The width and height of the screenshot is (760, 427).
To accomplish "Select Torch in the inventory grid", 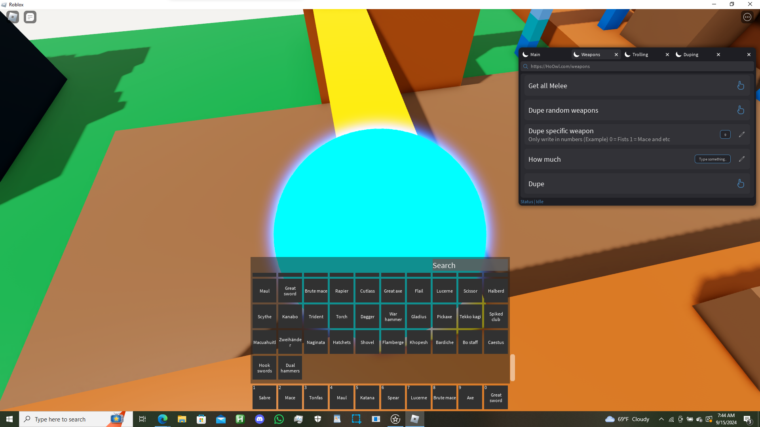I will [x=342, y=317].
